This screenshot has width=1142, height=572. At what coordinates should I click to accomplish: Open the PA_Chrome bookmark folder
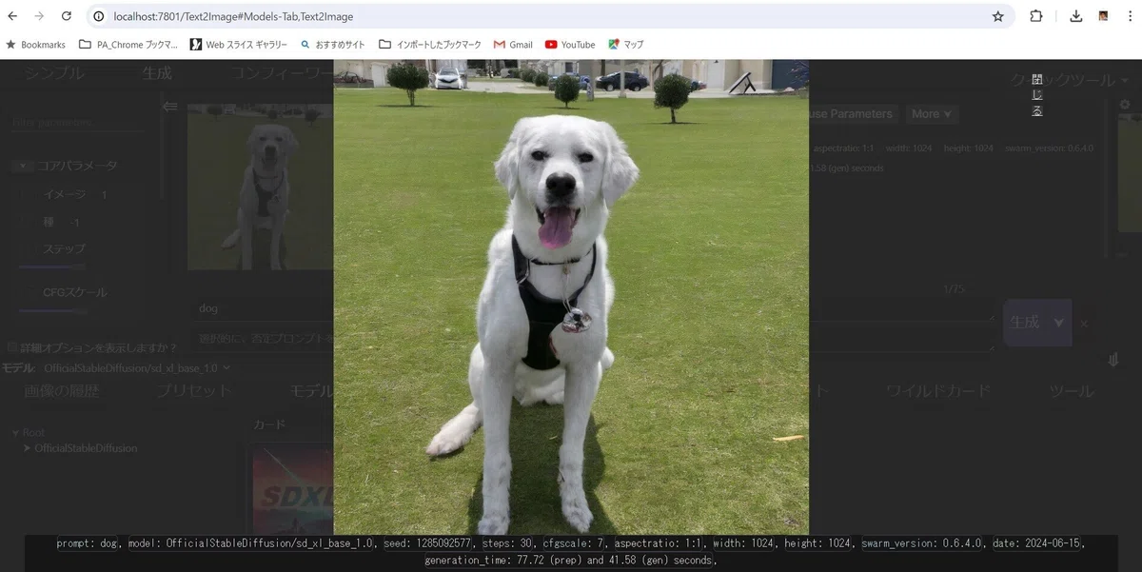(x=128, y=45)
